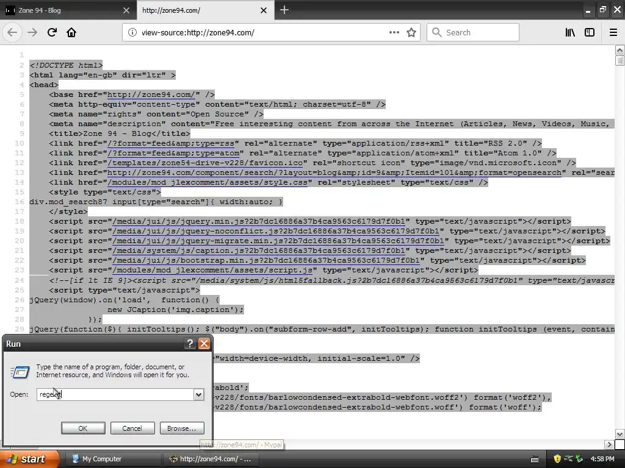Open the /?format=feed&amp;type=atom link
The width and height of the screenshot is (625, 468).
(x=173, y=153)
